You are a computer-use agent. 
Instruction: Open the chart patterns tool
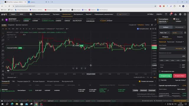pyautogui.click(x=3, y=51)
